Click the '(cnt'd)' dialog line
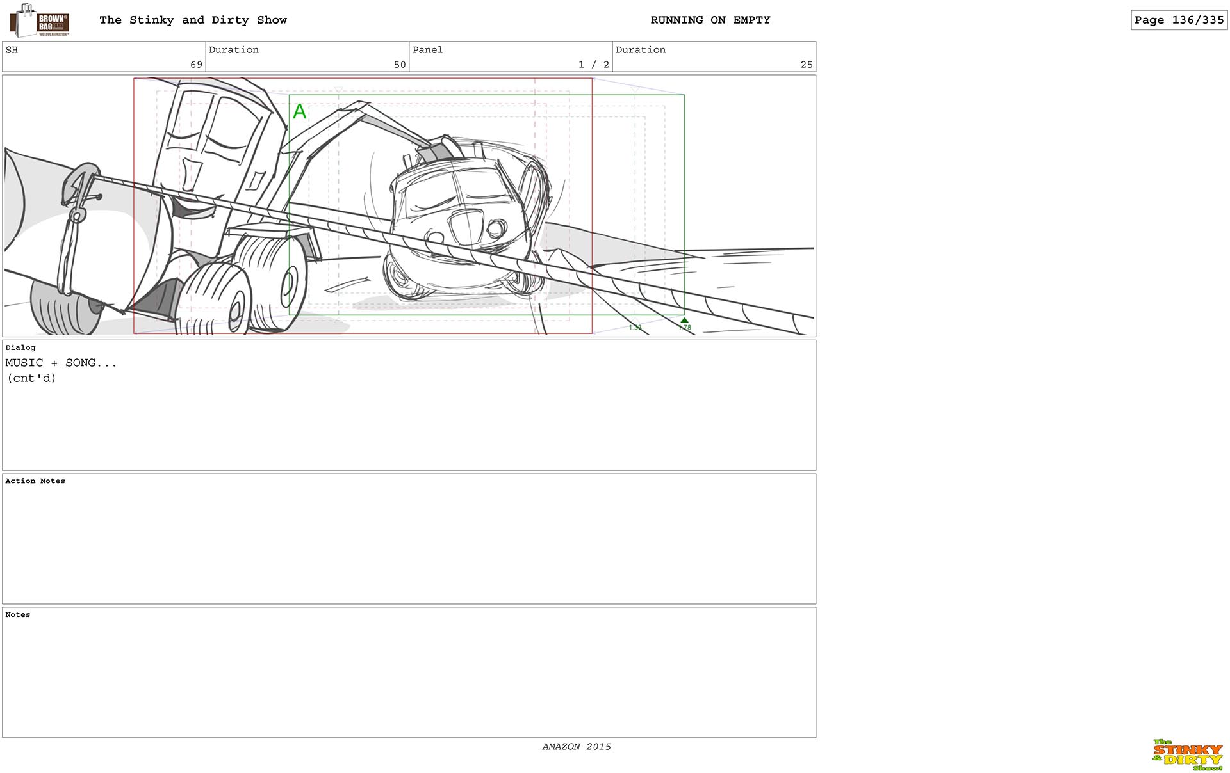Viewport: 1230px width, 773px height. pyautogui.click(x=31, y=378)
